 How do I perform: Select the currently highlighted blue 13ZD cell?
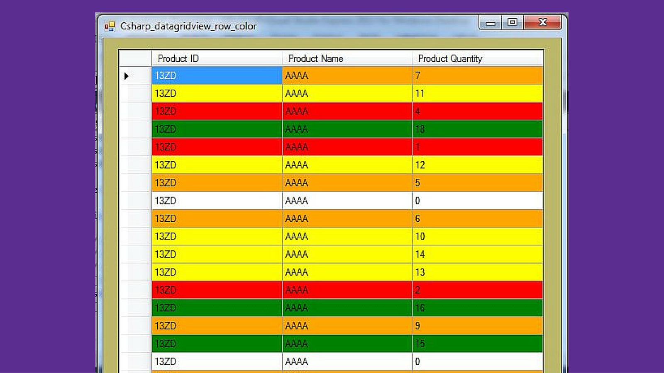point(216,76)
